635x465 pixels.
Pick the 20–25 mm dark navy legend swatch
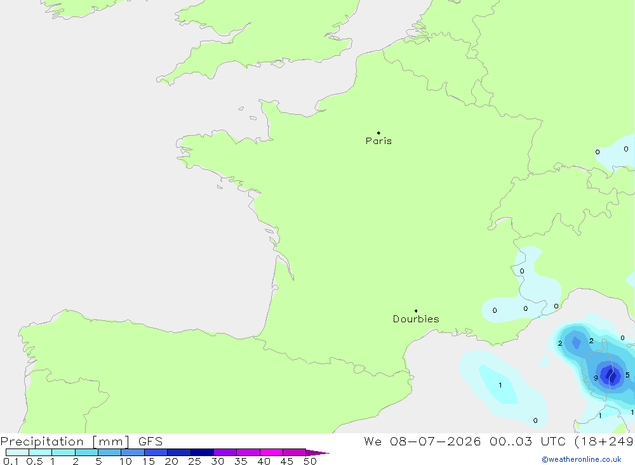point(178,452)
